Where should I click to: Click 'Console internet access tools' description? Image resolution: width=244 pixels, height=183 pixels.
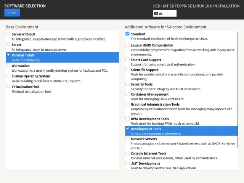pyautogui.click(x=174, y=158)
